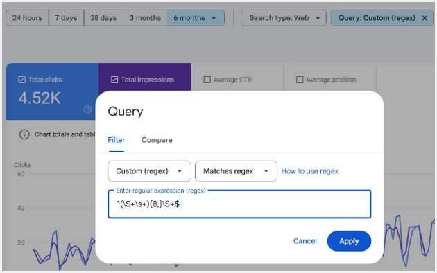Screen dimensions: 437x273
Task: Select 28 days date range
Action: coord(103,18)
